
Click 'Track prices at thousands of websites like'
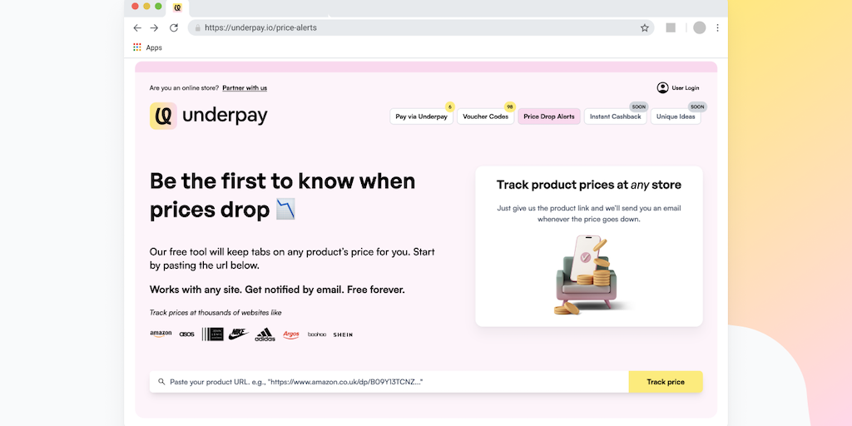coord(215,313)
